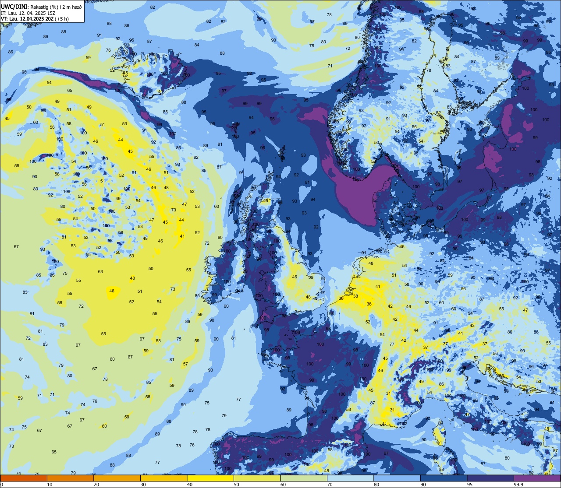This screenshot has height=488, width=561.
Task: Click the legend label '80' on the scale
Action: pyautogui.click(x=376, y=484)
